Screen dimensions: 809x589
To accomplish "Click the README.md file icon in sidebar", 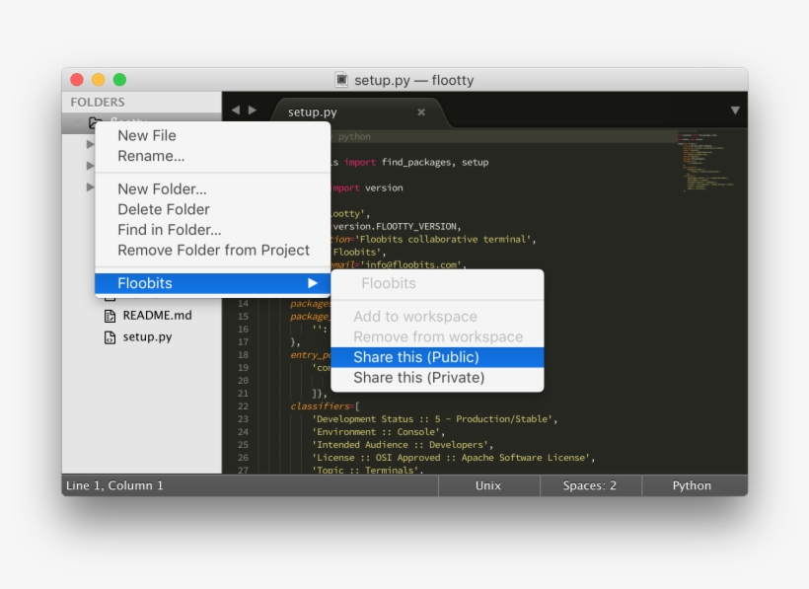I will click(110, 316).
